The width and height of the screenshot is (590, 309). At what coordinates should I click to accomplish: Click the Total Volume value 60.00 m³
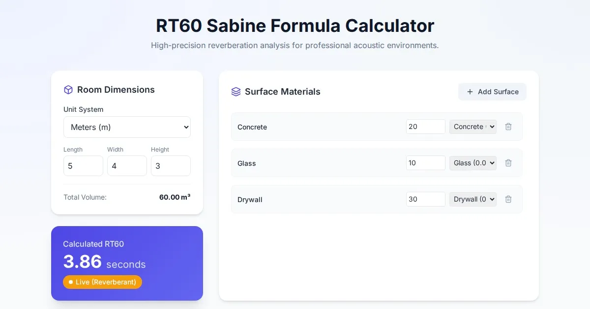click(175, 197)
